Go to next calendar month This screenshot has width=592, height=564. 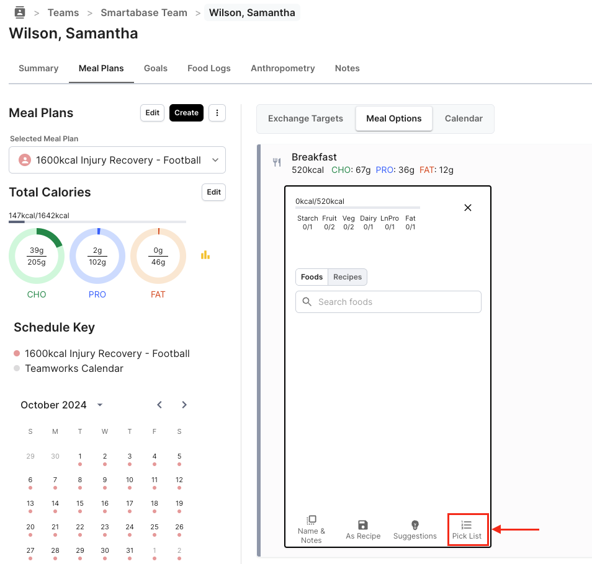point(184,405)
